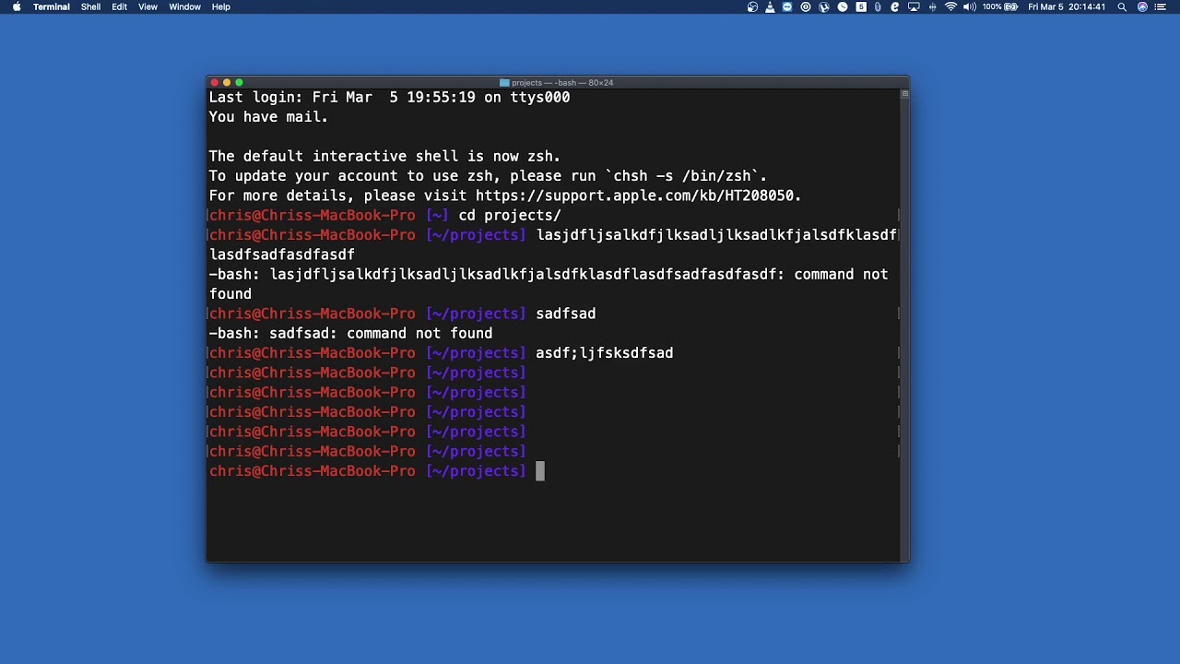Click the round clock-like menu bar icon
The image size is (1180, 664).
coord(843,6)
